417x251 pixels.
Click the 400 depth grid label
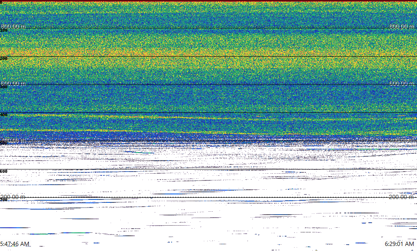coord(4,115)
